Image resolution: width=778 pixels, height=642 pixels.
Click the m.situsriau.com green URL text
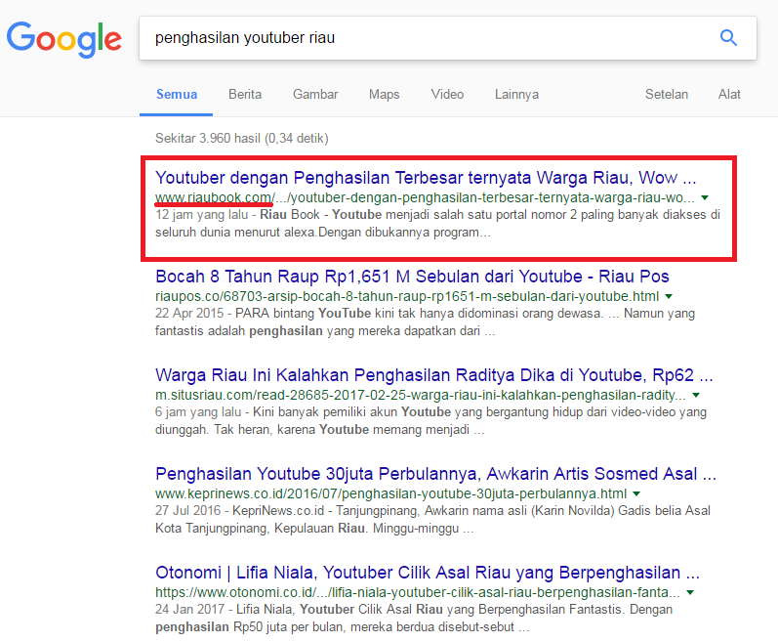(x=421, y=395)
